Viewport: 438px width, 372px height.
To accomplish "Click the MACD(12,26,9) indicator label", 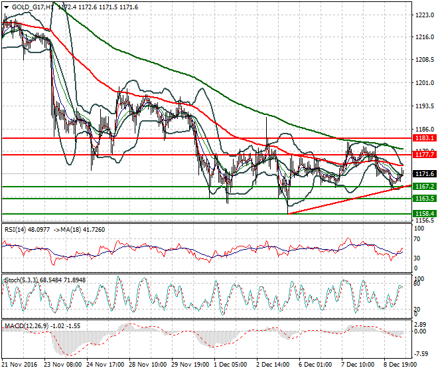I will tap(27, 326).
